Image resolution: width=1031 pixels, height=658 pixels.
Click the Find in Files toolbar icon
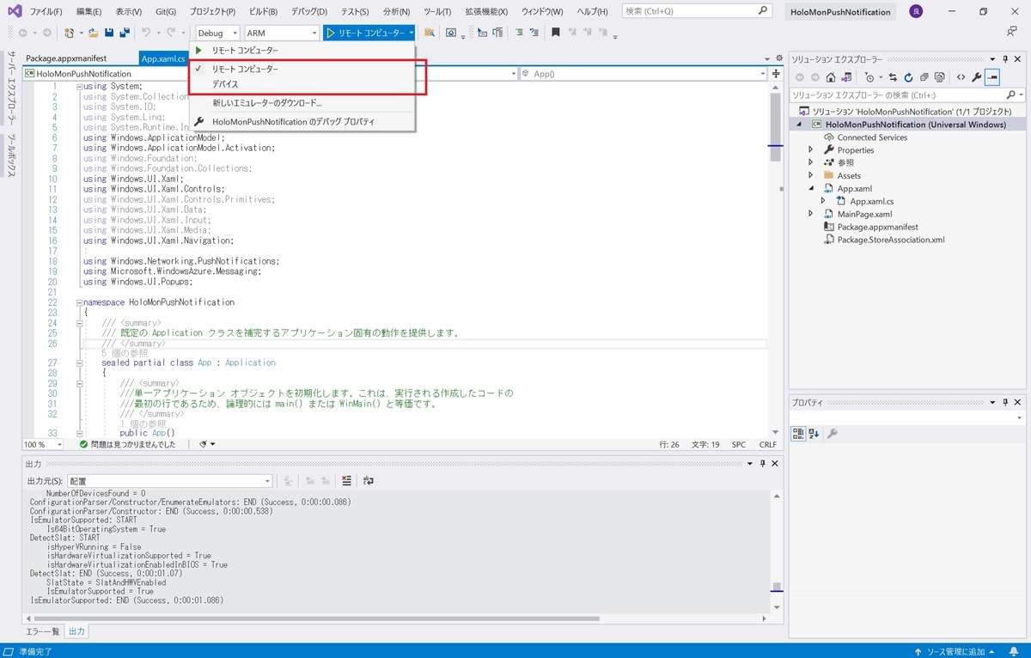click(429, 33)
